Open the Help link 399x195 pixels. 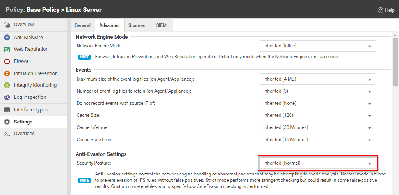point(386,10)
